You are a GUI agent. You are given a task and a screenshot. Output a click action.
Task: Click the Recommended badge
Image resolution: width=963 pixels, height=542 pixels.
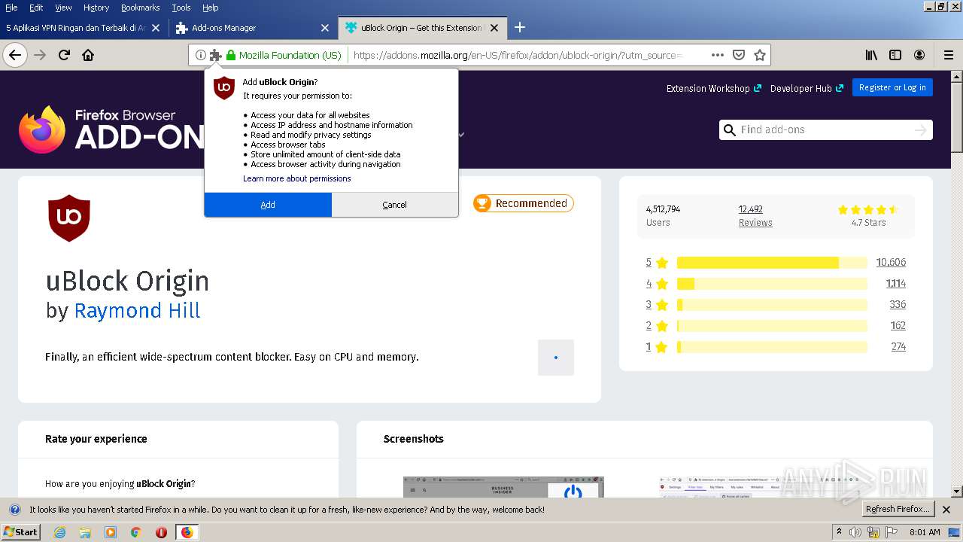523,203
